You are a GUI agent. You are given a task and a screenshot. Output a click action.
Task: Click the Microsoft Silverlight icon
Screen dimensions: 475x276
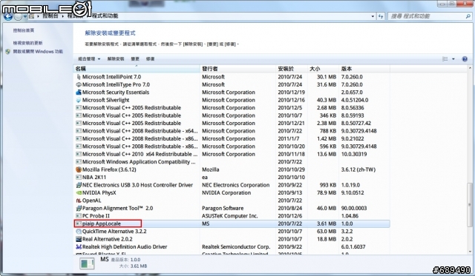tap(79, 100)
